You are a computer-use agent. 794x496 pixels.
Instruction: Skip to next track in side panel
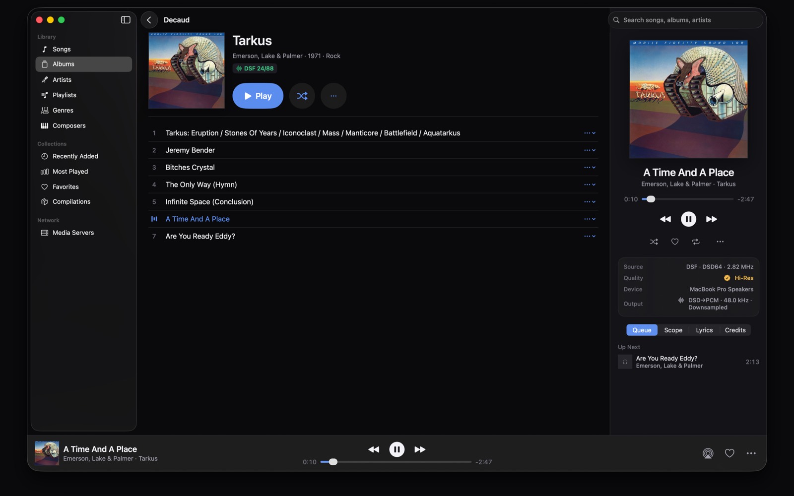click(x=711, y=219)
